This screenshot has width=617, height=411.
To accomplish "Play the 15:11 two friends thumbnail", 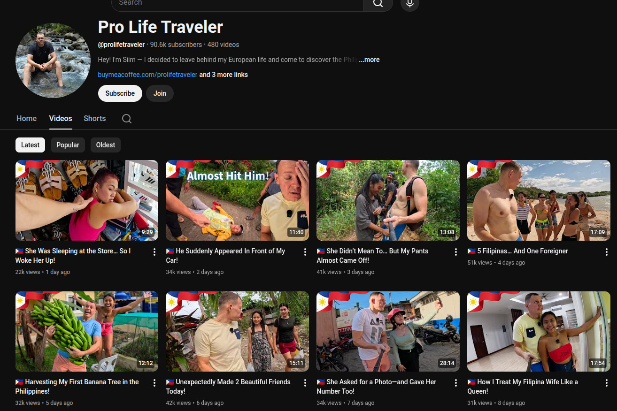I will pyautogui.click(x=238, y=332).
